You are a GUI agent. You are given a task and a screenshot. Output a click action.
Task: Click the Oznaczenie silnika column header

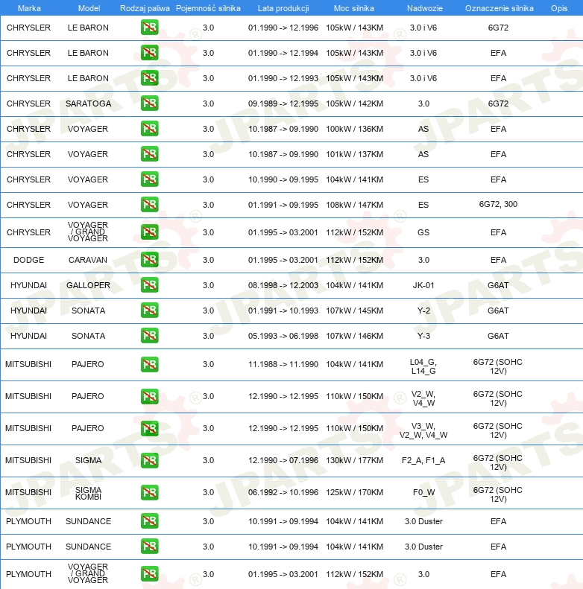pyautogui.click(x=499, y=8)
